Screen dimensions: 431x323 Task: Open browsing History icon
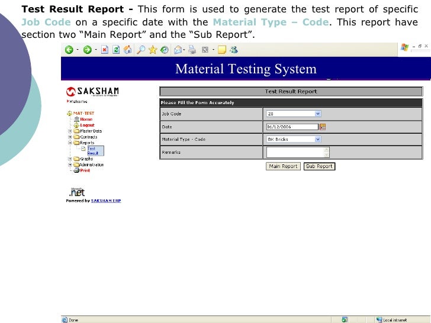[x=165, y=50]
